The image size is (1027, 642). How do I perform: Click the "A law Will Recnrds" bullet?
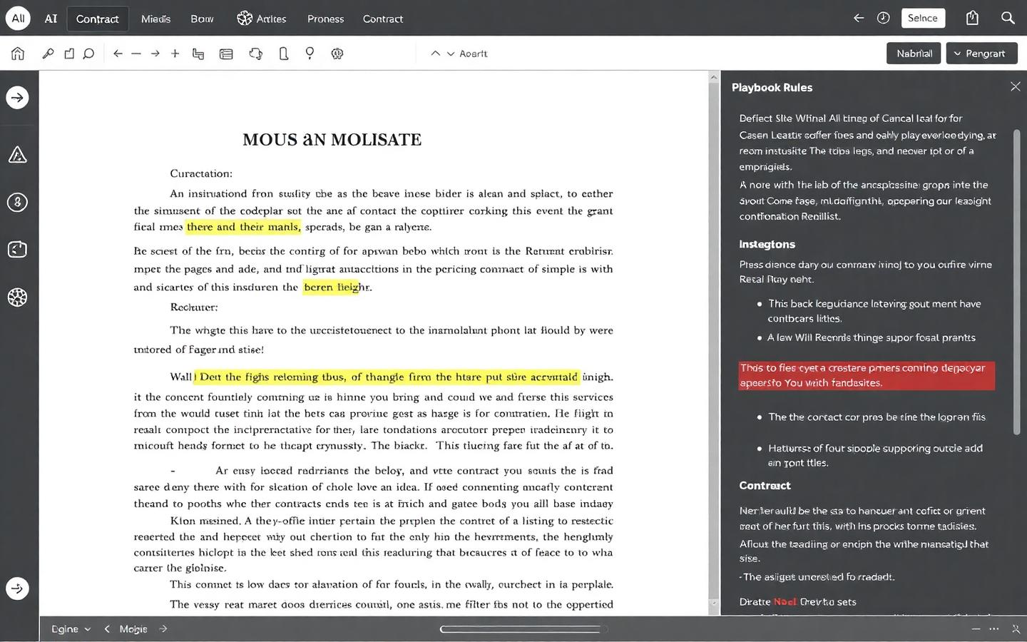tap(871, 337)
